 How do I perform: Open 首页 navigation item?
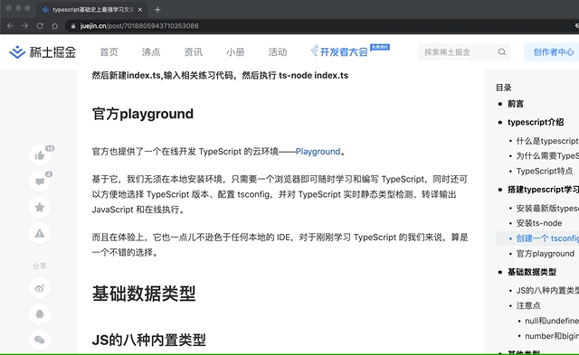pos(109,52)
